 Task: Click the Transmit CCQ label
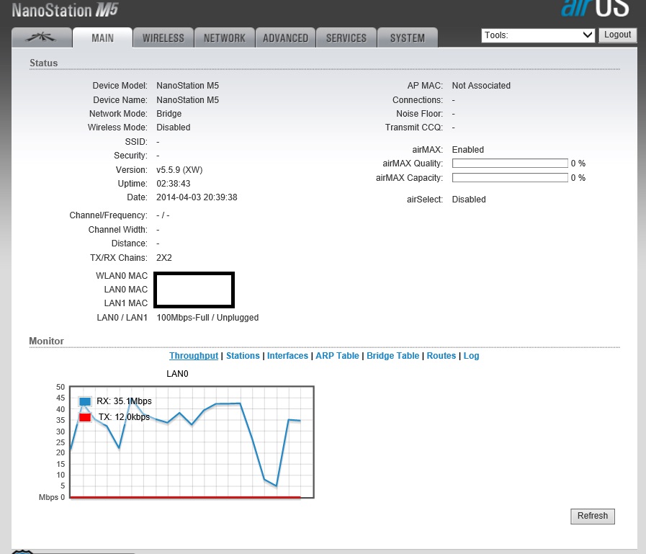pos(414,128)
